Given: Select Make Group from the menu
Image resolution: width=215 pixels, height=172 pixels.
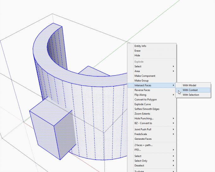Looking at the screenshot, I should 142,81.
